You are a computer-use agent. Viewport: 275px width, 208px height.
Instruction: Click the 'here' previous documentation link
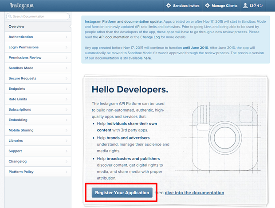coord(147,58)
